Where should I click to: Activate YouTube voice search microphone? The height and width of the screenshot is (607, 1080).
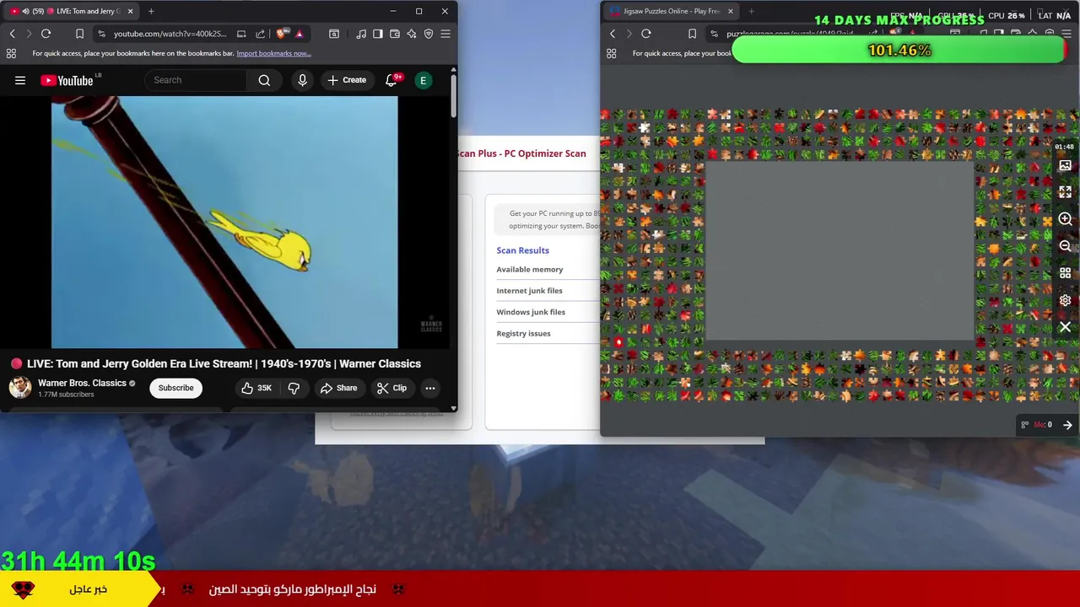(x=302, y=80)
